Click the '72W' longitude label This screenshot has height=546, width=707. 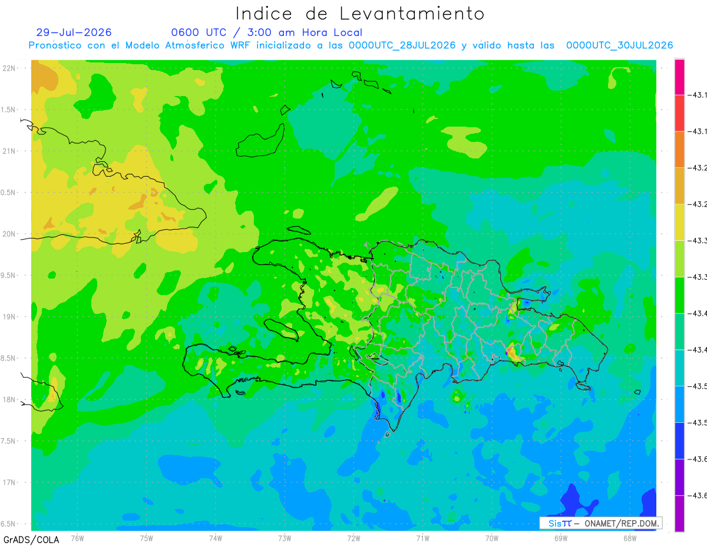pos(353,538)
